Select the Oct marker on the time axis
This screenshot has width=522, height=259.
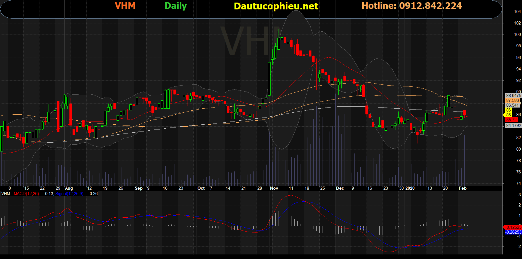[x=201, y=188]
